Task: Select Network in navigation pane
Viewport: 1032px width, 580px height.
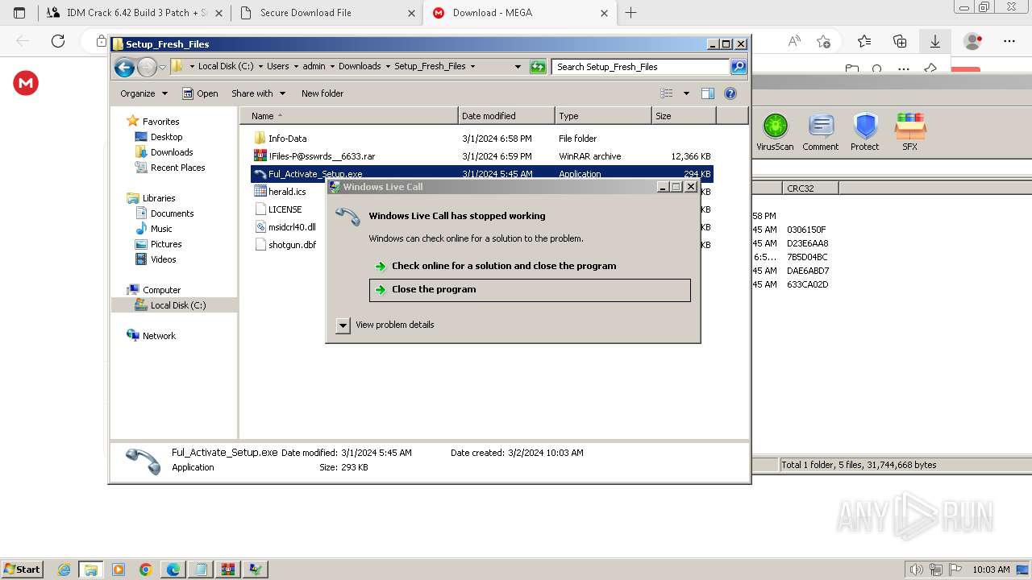Action: click(x=159, y=336)
